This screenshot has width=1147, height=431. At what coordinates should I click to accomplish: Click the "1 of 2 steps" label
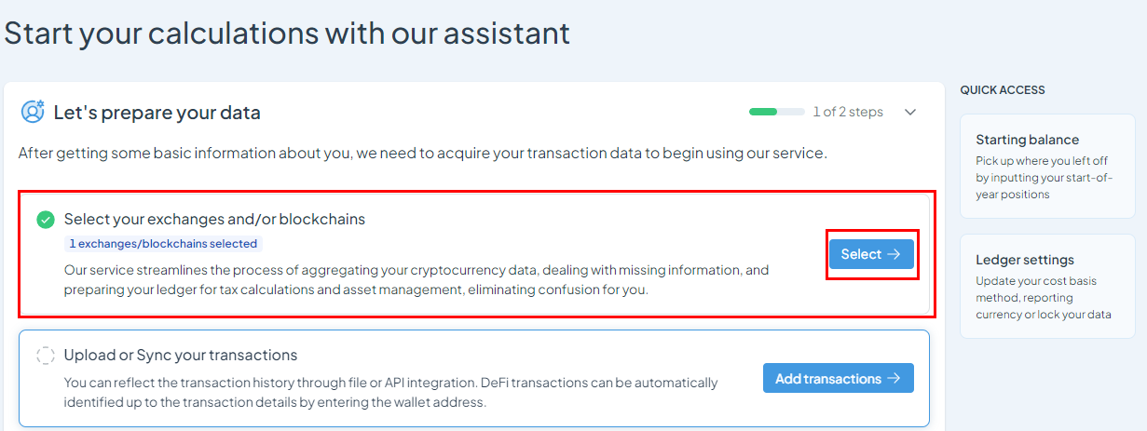[848, 112]
